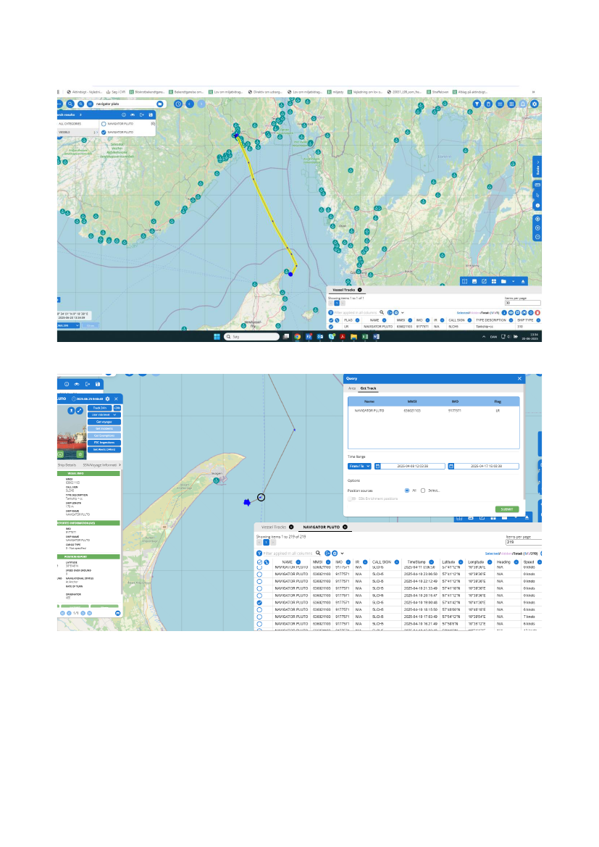Close the Query dialog with X

(x=519, y=378)
